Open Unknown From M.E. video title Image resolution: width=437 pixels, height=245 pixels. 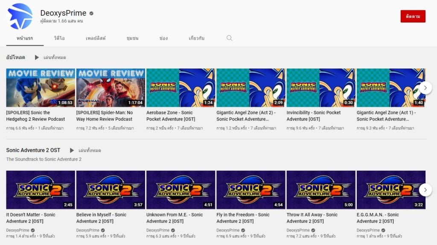coord(175,218)
